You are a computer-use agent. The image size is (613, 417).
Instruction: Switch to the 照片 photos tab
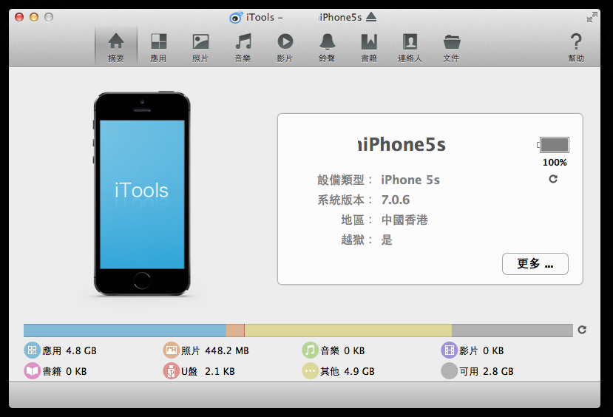click(200, 47)
